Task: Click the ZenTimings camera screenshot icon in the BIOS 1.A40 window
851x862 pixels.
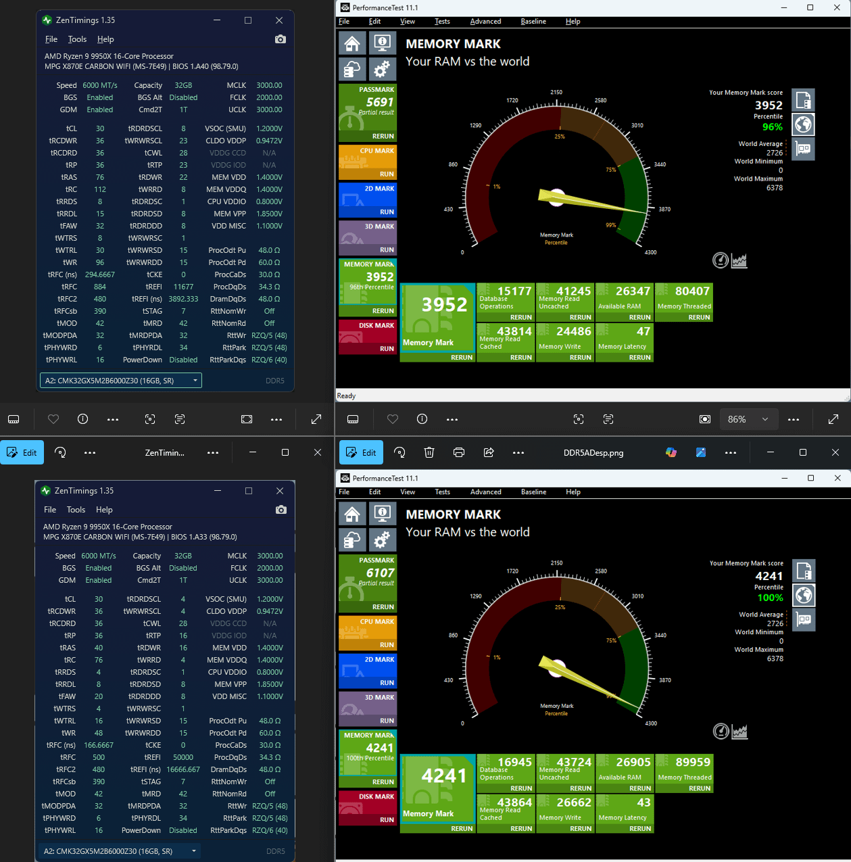Action: pos(281,39)
